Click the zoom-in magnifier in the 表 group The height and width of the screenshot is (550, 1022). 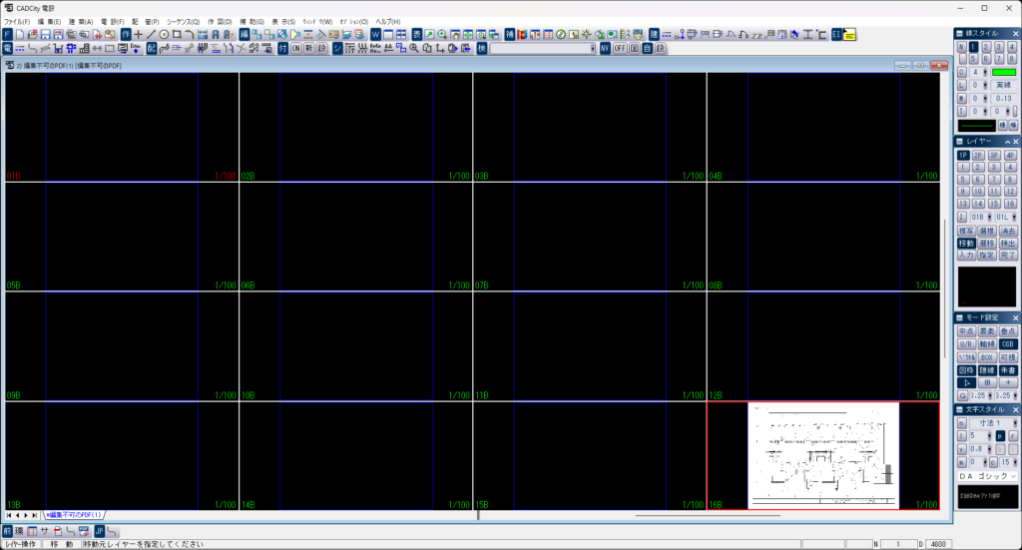click(442, 35)
